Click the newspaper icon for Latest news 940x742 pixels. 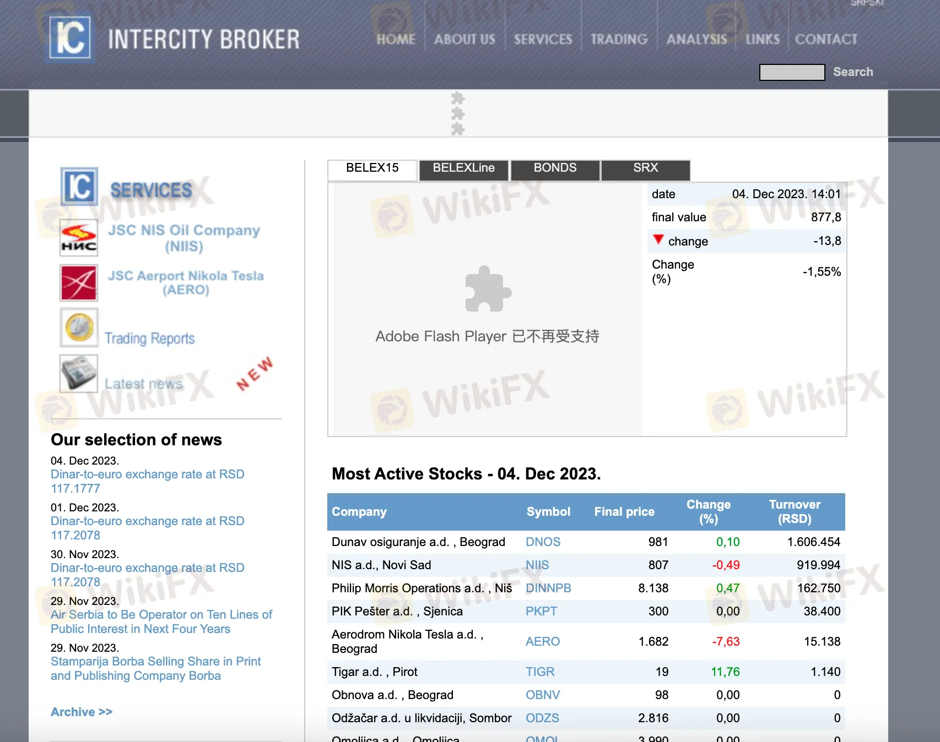78,373
